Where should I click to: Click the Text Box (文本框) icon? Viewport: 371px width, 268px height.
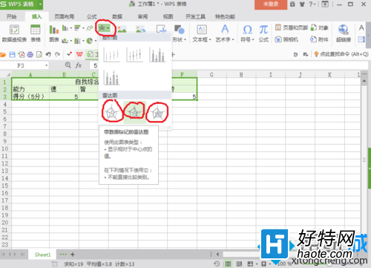click(202, 30)
